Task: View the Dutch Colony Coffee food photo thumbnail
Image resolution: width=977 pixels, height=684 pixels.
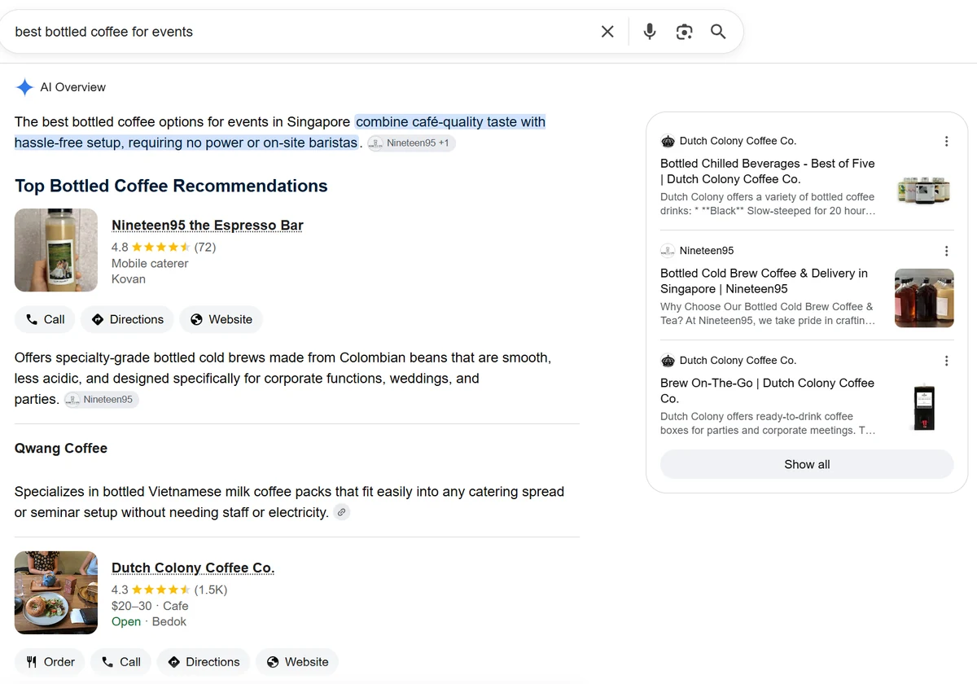Action: [x=56, y=593]
